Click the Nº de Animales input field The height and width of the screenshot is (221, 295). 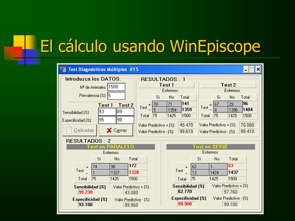[x=116, y=87]
